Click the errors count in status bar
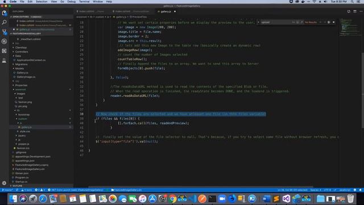Viewport: 364px width, 205px height. (x=37, y=190)
